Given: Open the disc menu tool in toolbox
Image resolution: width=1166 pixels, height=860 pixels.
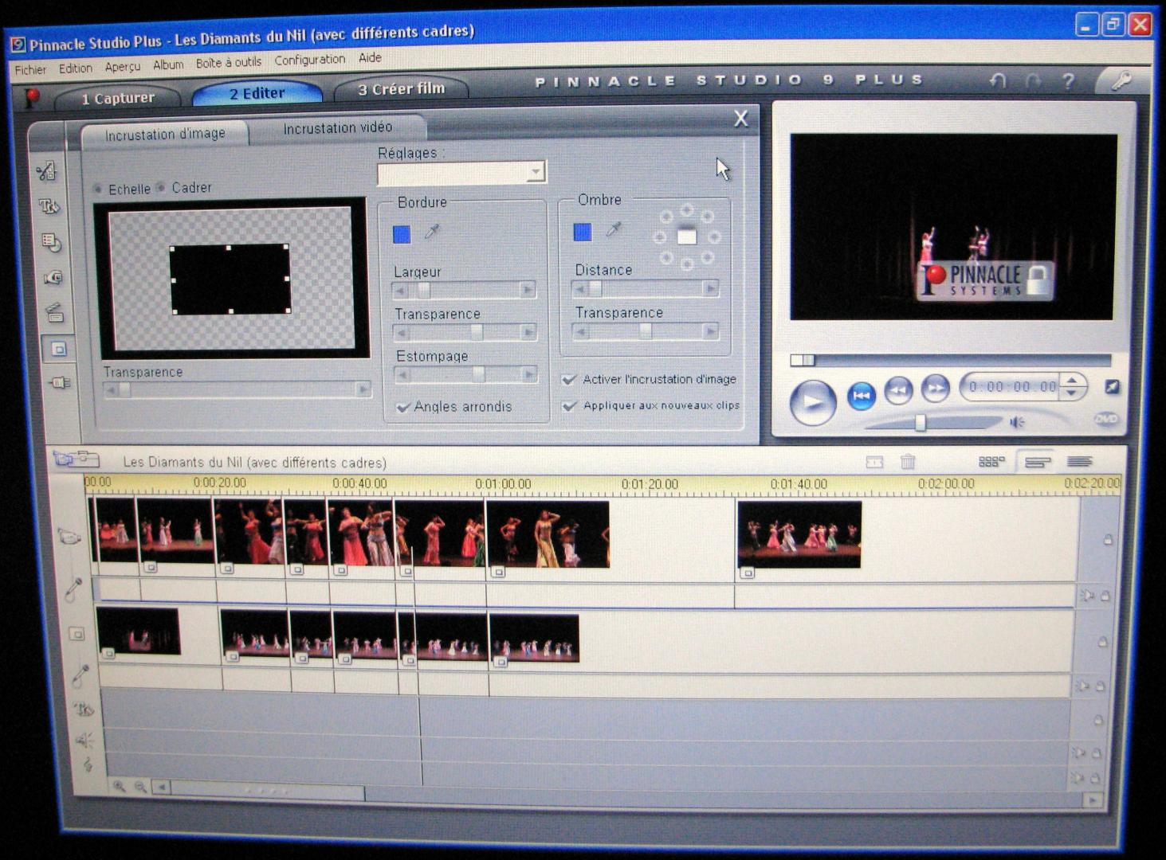Looking at the screenshot, I should pyautogui.click(x=51, y=242).
